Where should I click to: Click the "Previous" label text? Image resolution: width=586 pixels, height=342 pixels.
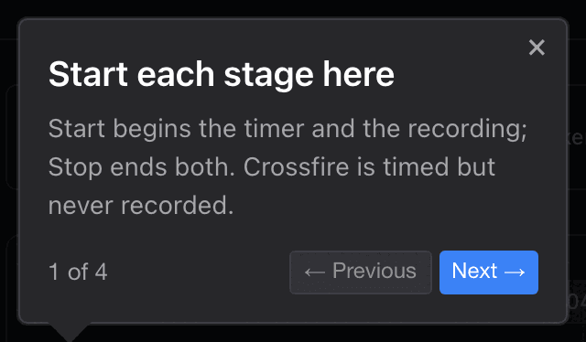pyautogui.click(x=374, y=271)
